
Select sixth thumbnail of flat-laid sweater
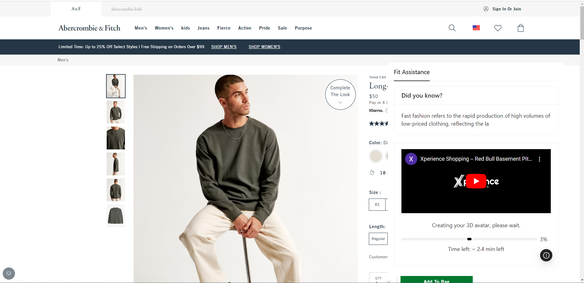116,216
